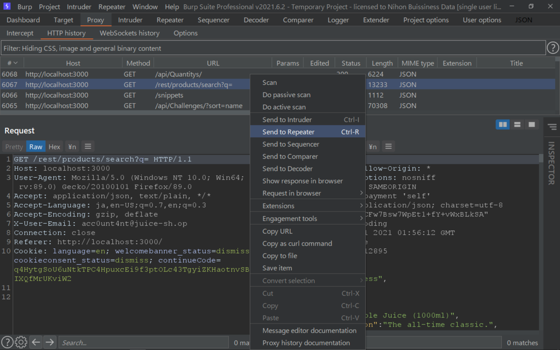560x350 pixels.
Task: Select Do active scan
Action: pyautogui.click(x=308, y=107)
